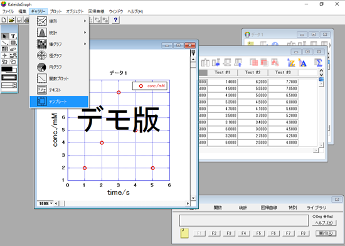Click the Sigma statistics icon in data window

point(319,63)
